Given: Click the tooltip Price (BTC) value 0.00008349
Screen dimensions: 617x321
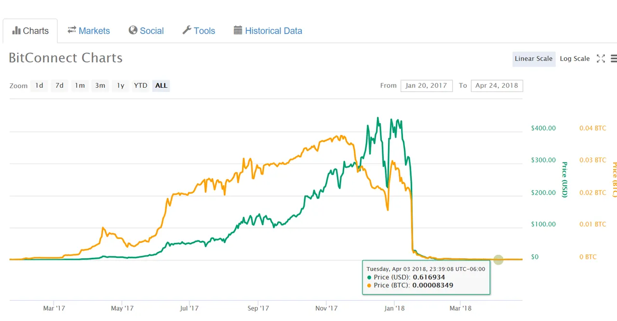Looking at the screenshot, I should click(433, 285).
